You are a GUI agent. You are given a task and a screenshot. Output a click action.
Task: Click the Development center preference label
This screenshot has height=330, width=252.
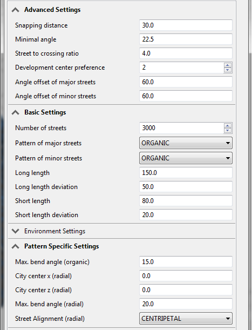pos(60,68)
